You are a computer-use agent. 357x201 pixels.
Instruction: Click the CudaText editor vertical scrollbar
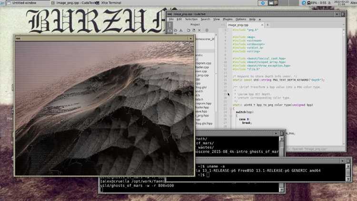click(x=344, y=87)
